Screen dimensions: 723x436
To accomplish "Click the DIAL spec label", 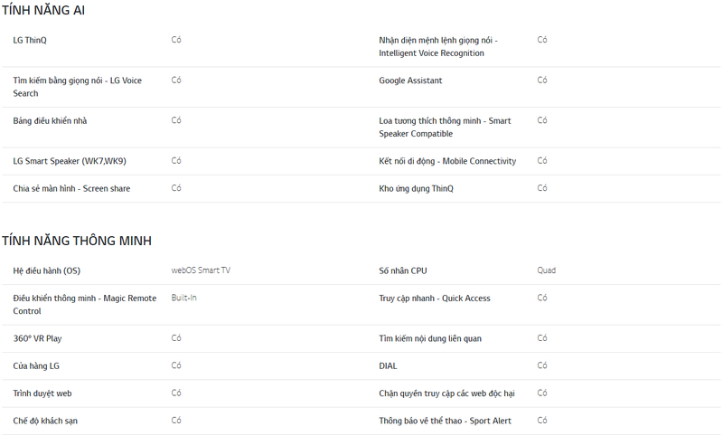I will 388,366.
